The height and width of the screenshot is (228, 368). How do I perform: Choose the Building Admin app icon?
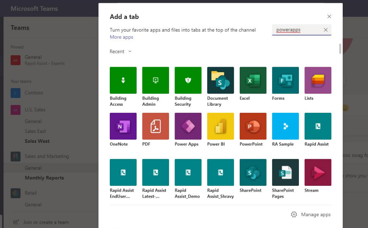(155, 80)
